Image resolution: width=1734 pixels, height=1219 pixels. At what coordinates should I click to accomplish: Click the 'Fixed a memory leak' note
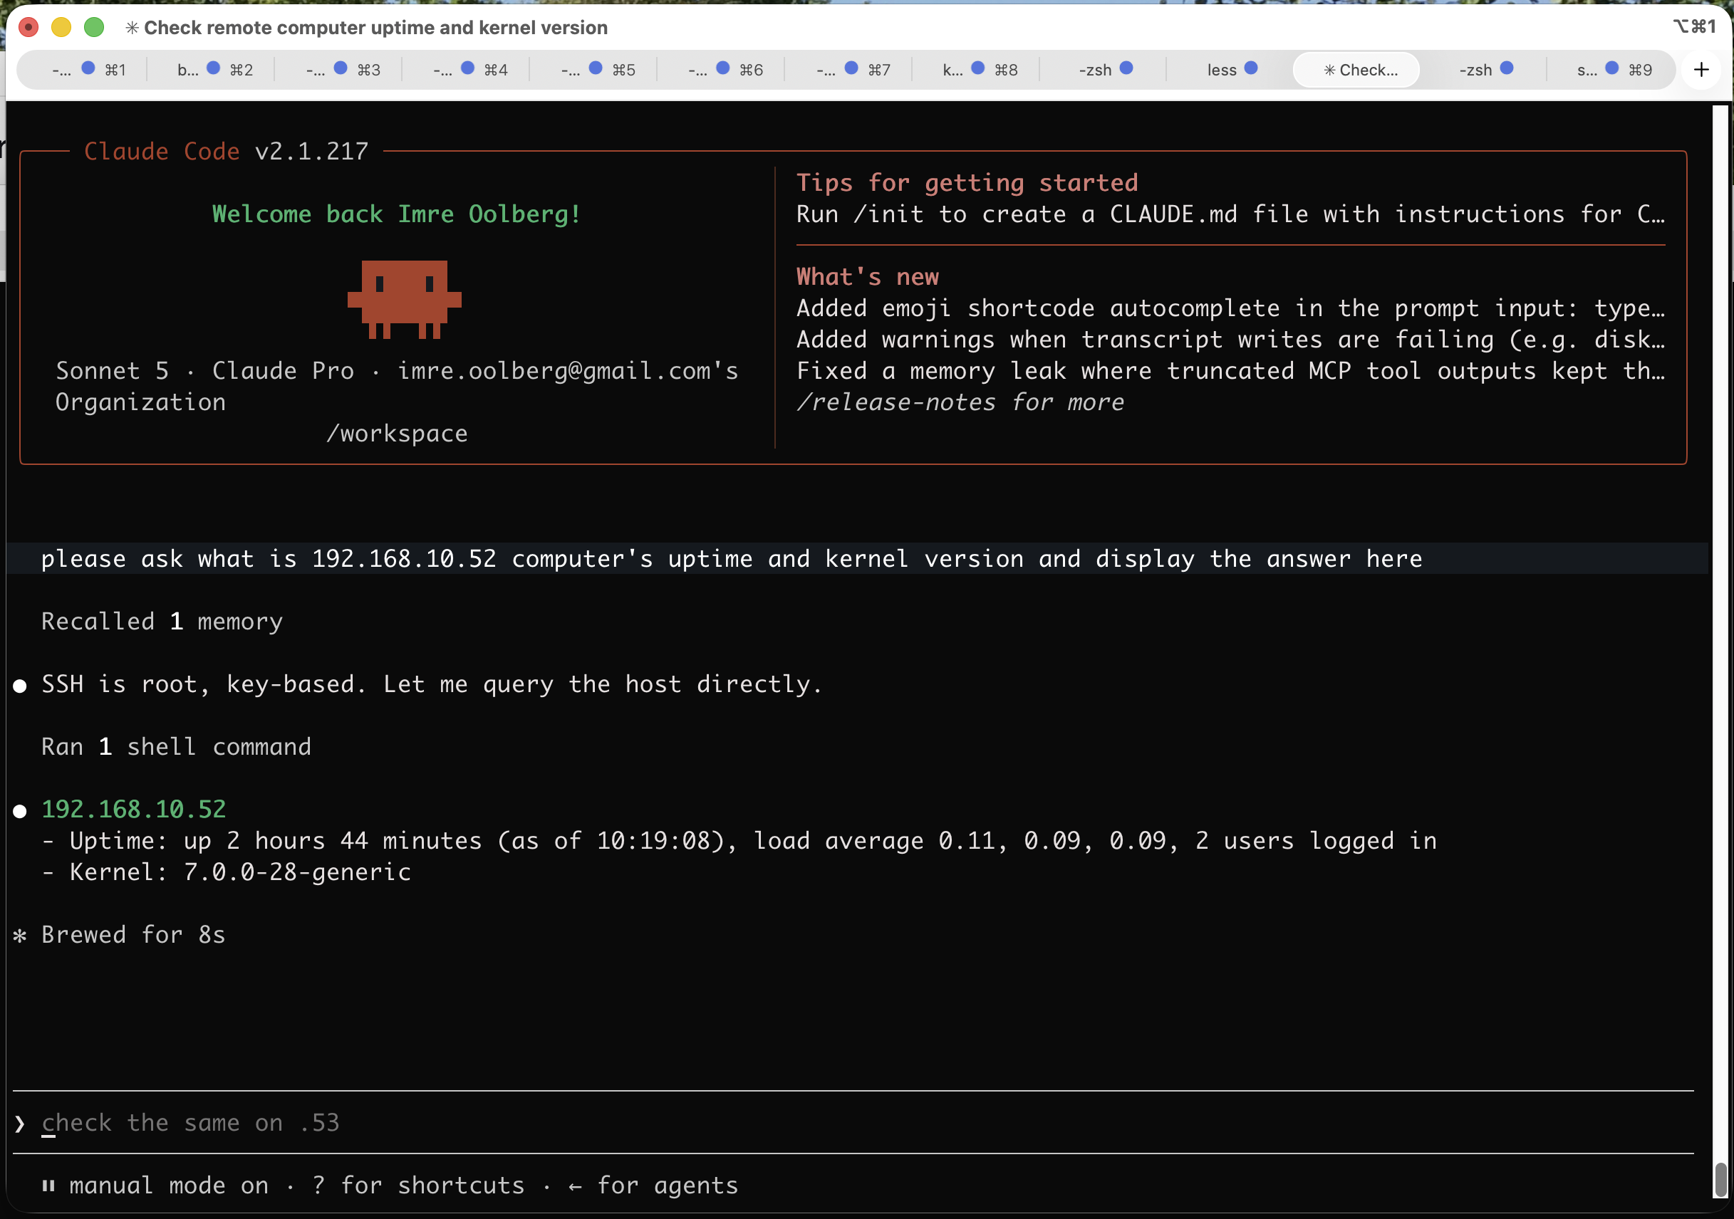pos(1230,370)
